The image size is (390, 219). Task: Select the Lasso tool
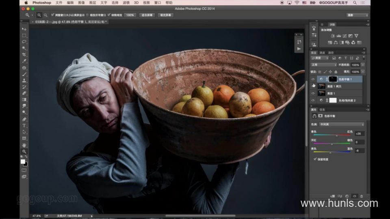pyautogui.click(x=24, y=42)
